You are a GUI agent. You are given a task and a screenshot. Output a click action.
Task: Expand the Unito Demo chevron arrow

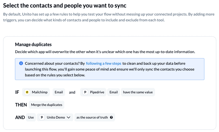tap(68, 117)
